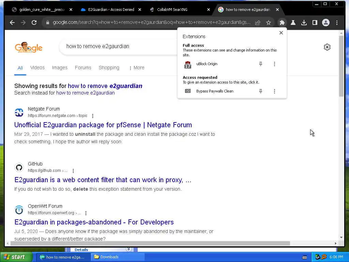Open 'E2guardian is a web content filter' result
Image resolution: width=349 pixels, height=262 pixels.
(x=103, y=180)
